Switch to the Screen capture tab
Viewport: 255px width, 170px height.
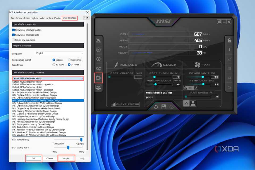click(31, 18)
